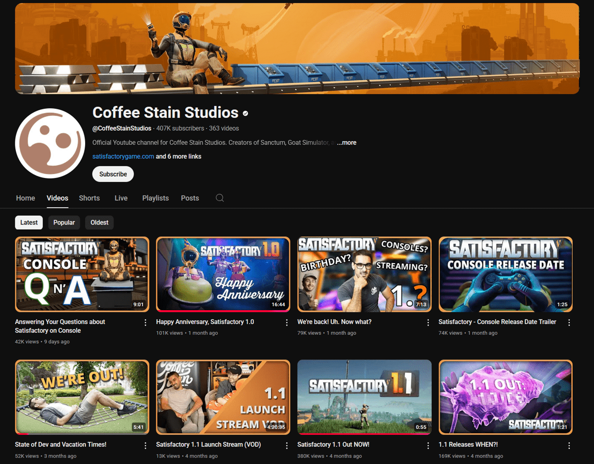The width and height of the screenshot is (594, 464).
Task: Open three-dot menu for 1.1 Releases WHEN?!
Action: coord(569,445)
